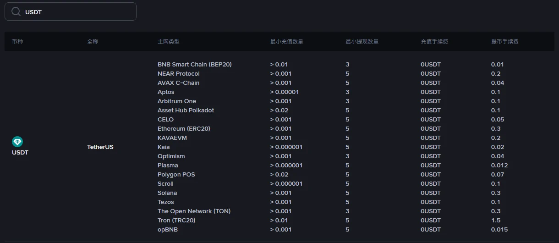This screenshot has width=559, height=243.
Task: Select the opBNB network row
Action: point(167,230)
